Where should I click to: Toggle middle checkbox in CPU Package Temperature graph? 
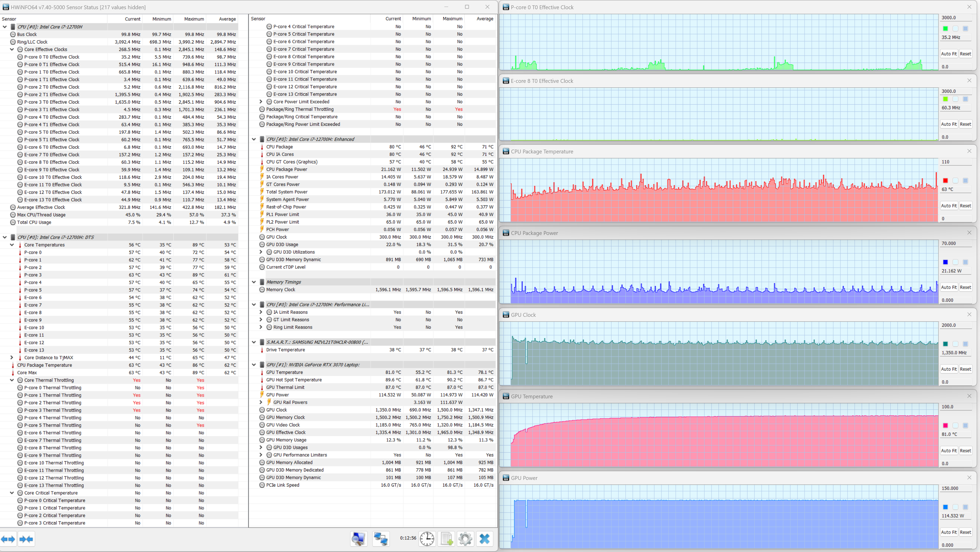(955, 180)
